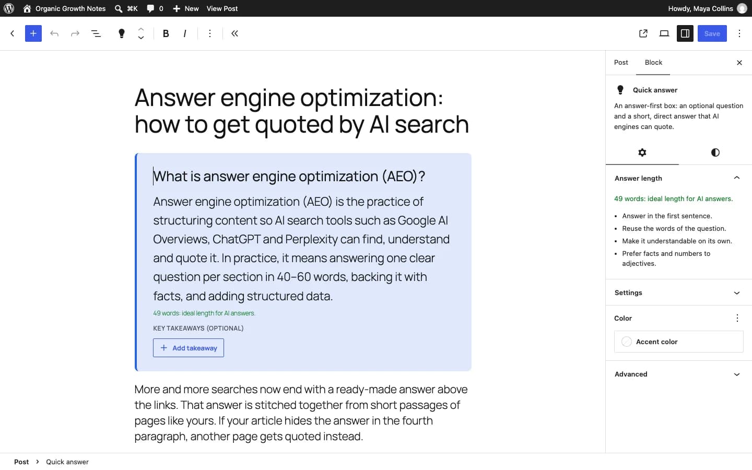This screenshot has height=470, width=752.
Task: Close the settings sidebar
Action: [739, 63]
